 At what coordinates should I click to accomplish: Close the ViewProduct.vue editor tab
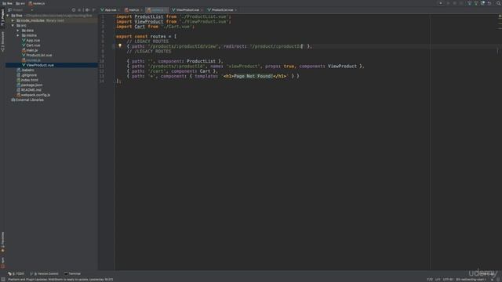coord(202,10)
